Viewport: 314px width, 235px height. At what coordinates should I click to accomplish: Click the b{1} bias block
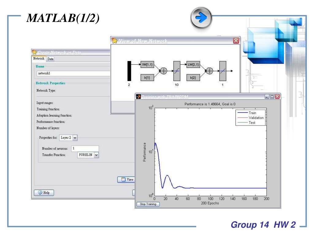(147, 77)
